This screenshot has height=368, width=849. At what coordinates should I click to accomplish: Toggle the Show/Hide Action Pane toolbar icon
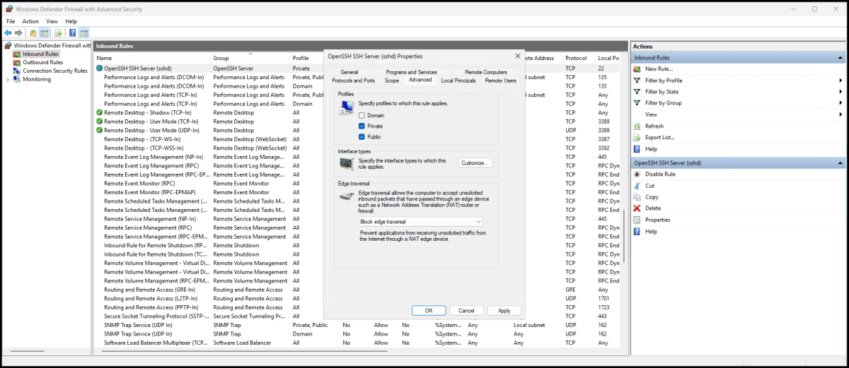click(83, 33)
